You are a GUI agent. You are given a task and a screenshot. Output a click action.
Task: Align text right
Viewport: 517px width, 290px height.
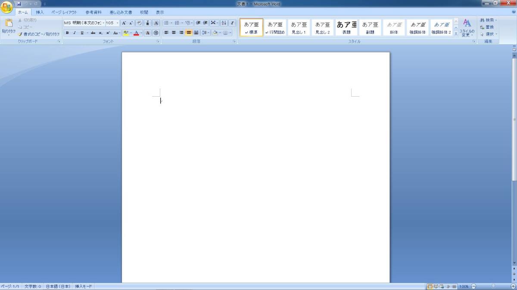coord(181,33)
